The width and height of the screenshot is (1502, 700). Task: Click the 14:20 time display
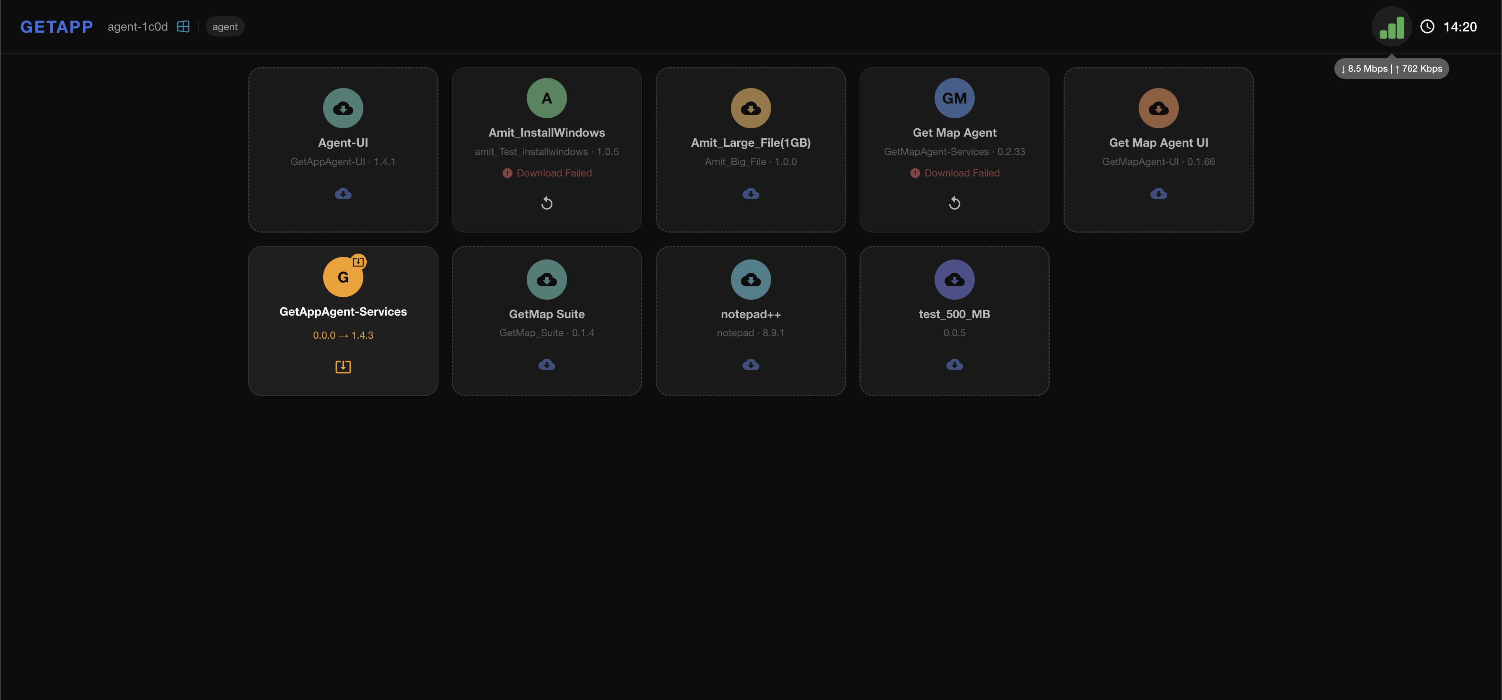(1460, 27)
